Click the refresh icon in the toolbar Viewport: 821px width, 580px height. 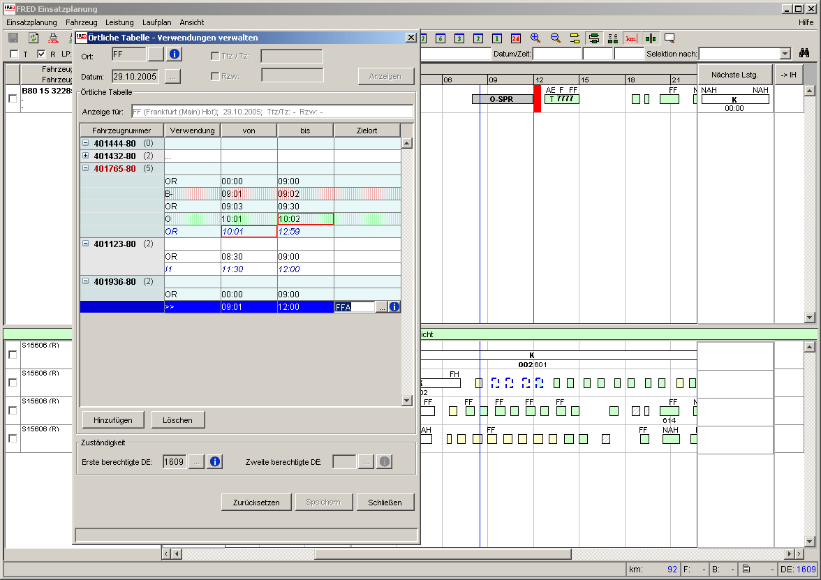[33, 38]
